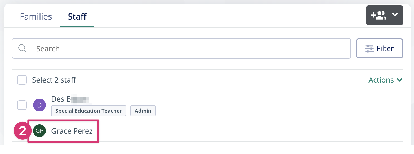Focus the Search input field

181,49
